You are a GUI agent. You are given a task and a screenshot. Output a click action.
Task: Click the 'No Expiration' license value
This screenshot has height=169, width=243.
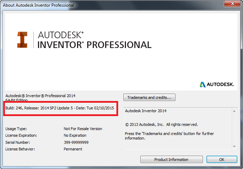75,135
